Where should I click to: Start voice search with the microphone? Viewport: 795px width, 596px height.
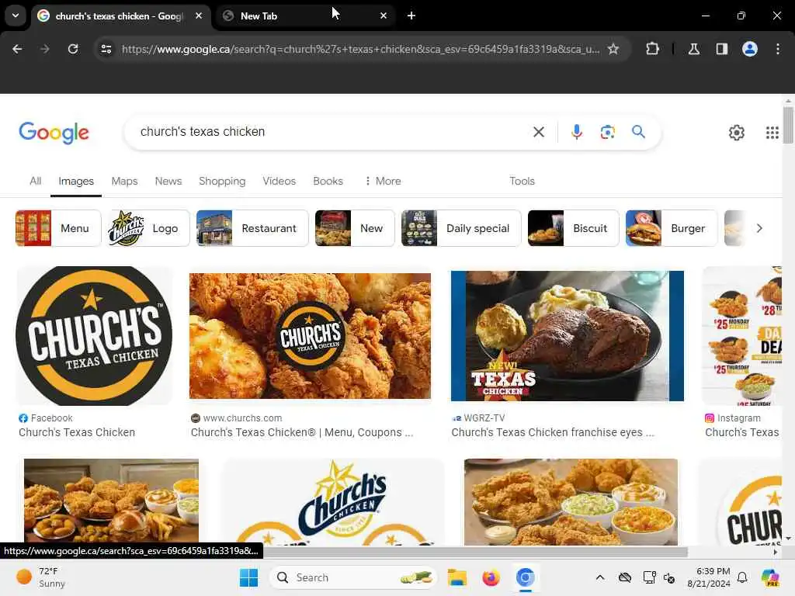click(577, 132)
